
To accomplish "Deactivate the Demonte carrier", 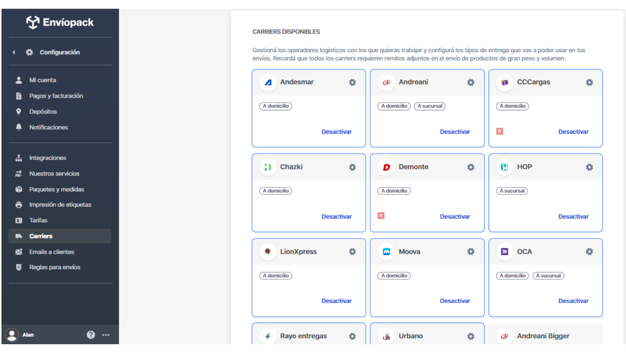I will click(455, 217).
